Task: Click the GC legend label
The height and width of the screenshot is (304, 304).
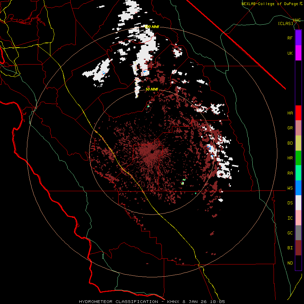Action: click(x=290, y=233)
